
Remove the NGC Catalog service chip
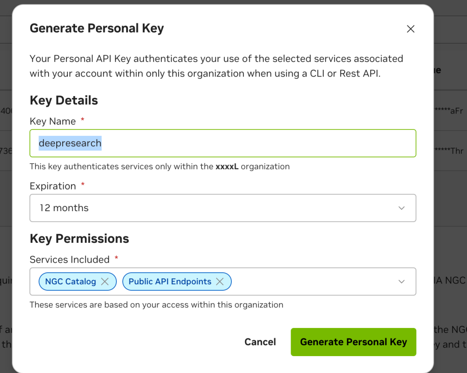105,281
